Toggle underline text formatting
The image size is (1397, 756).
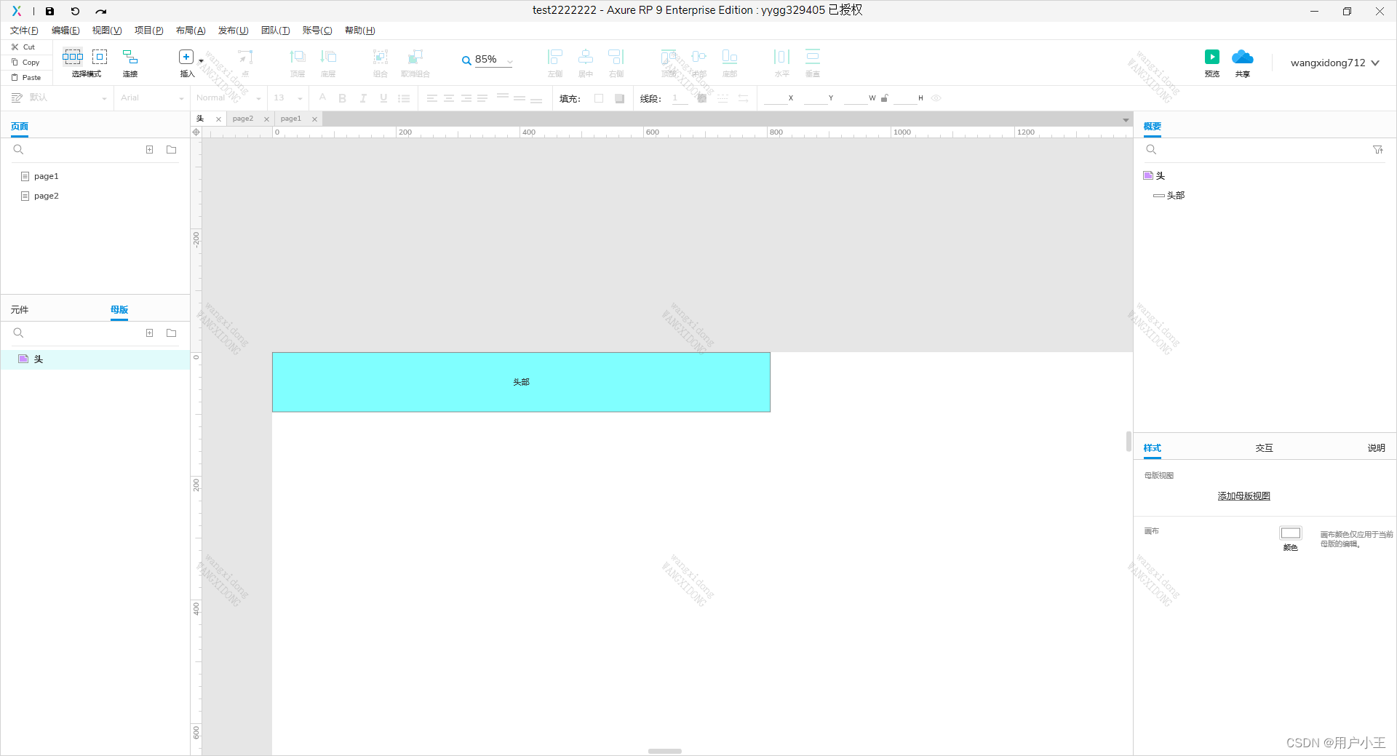[383, 98]
